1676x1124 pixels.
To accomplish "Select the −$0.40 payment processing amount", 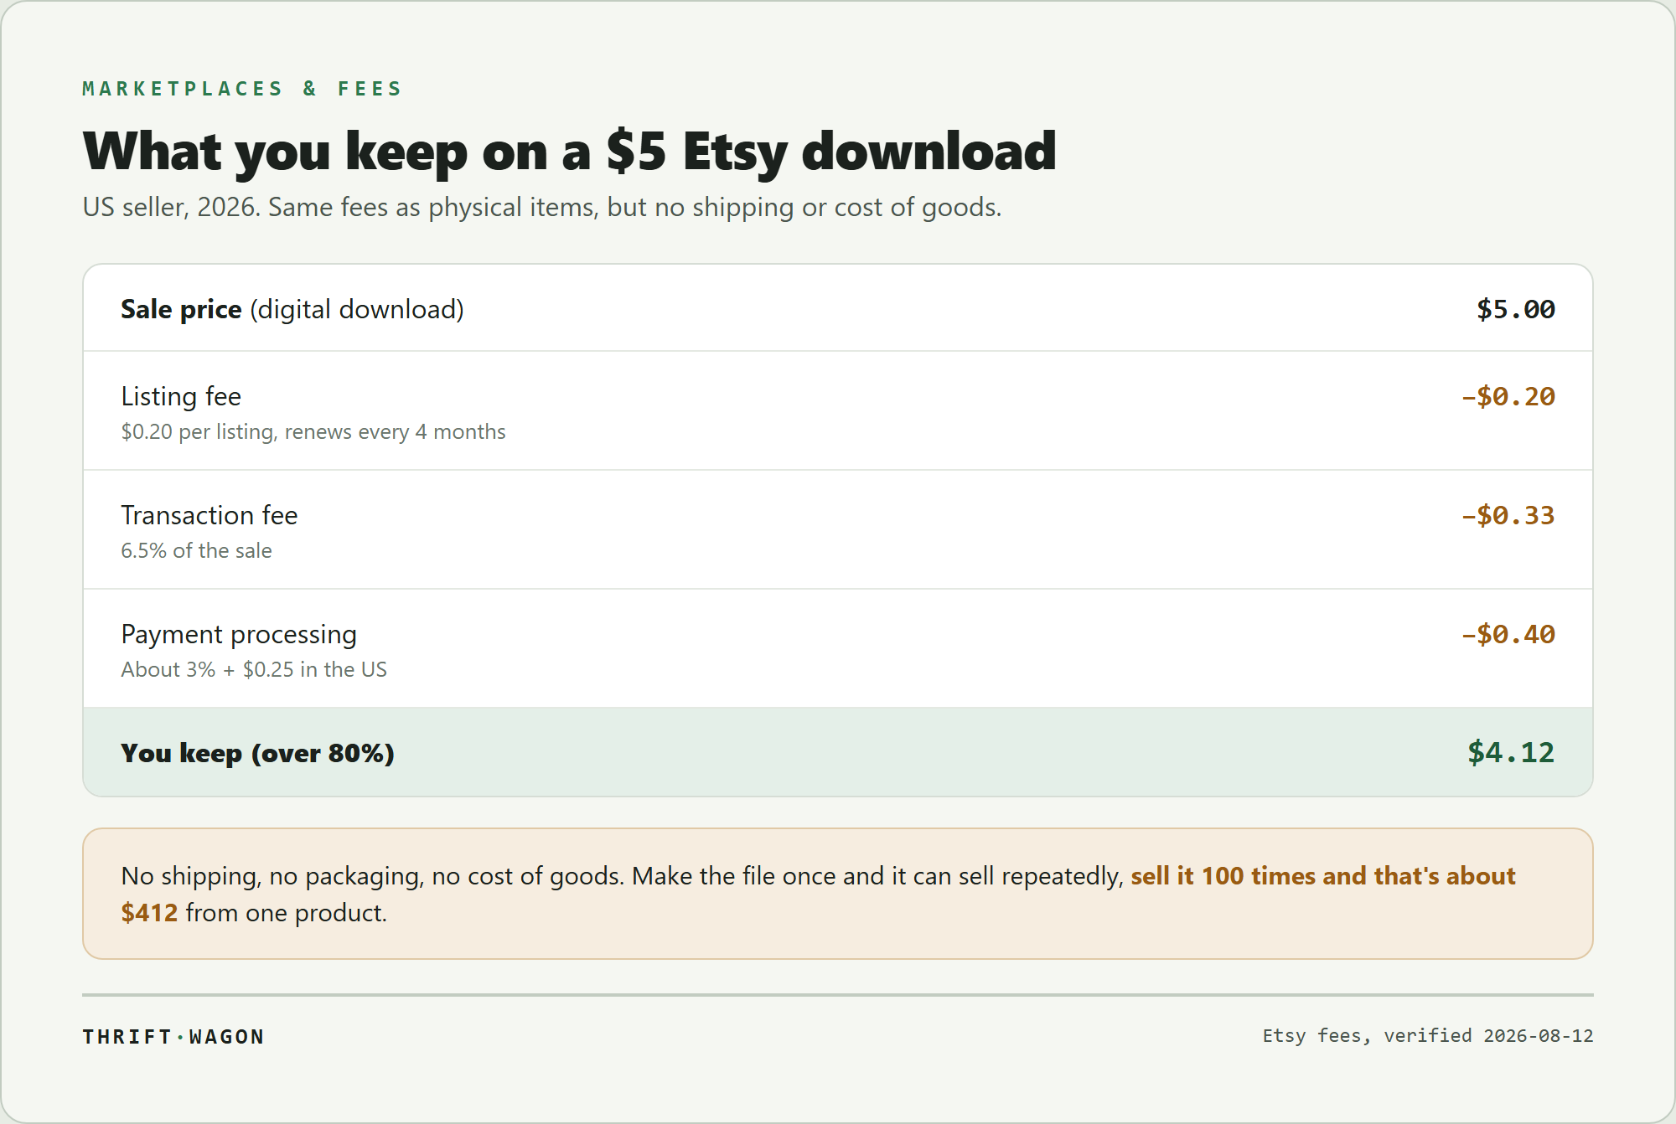I will point(1508,634).
